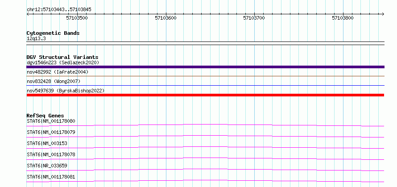Open the Cytogenetic Bands track title
Viewport: 397px width, 187px height.
click(x=53, y=33)
